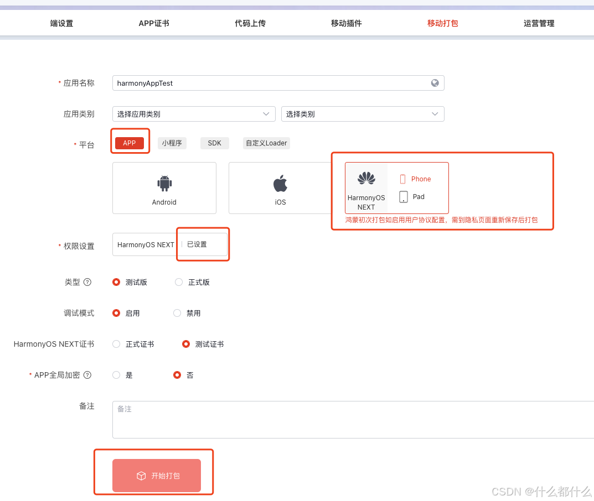594x501 pixels.
Task: Select the APP platform button
Action: pos(130,143)
